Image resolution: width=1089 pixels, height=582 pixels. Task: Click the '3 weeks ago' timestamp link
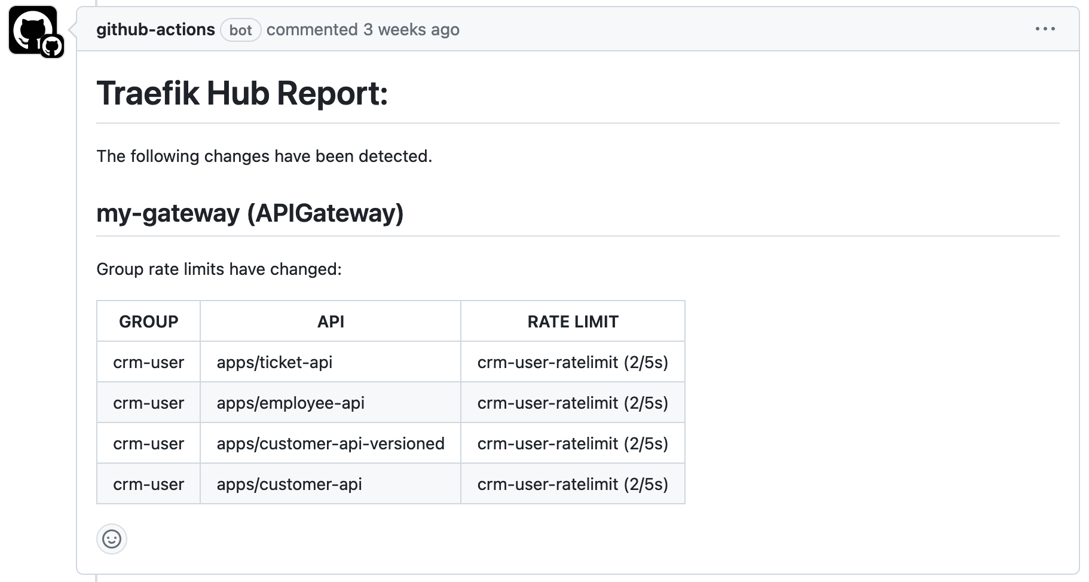point(410,29)
